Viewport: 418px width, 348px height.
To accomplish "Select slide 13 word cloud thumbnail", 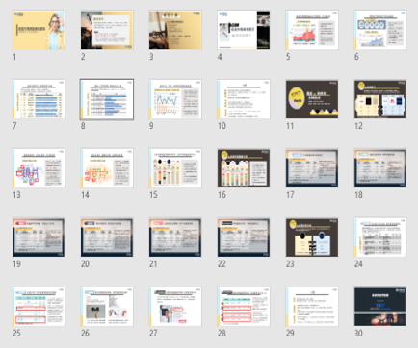I will (x=39, y=168).
